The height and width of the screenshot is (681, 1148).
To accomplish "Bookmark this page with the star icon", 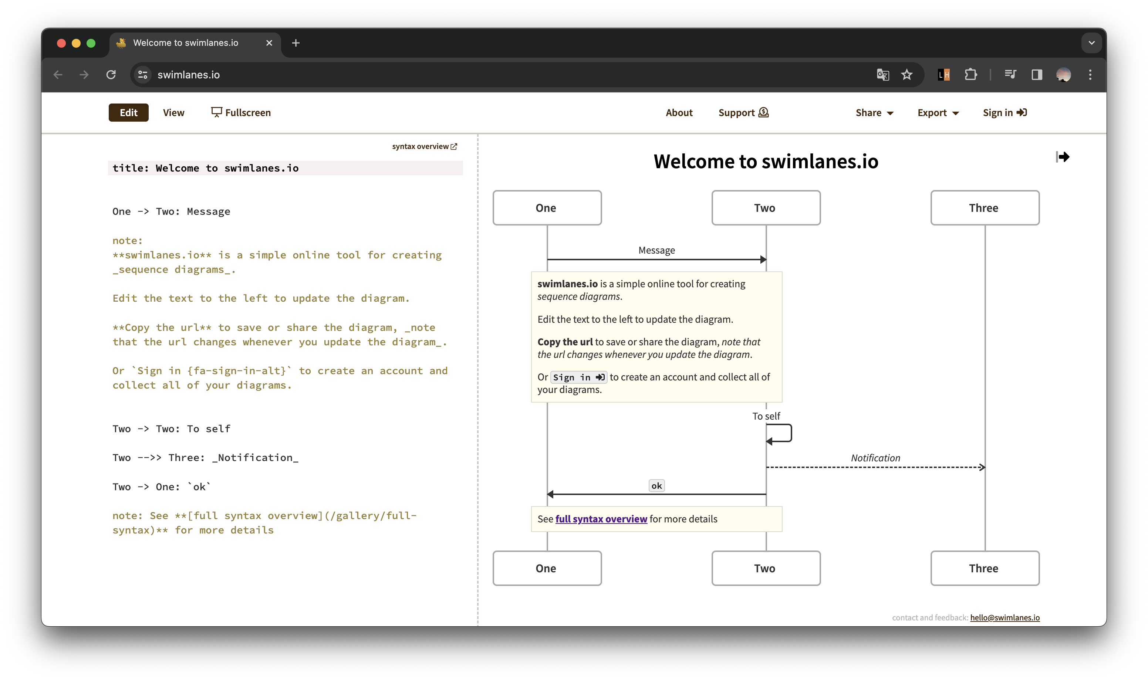I will 906,75.
